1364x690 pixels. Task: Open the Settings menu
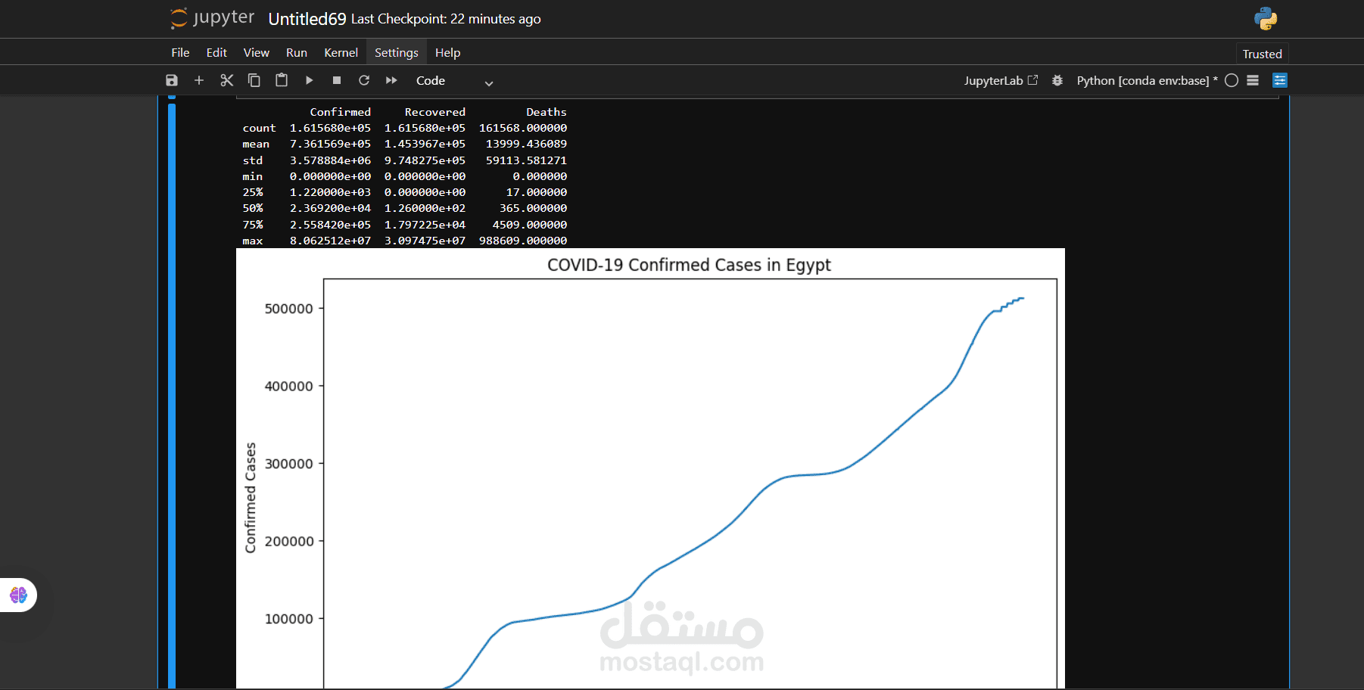tap(396, 52)
